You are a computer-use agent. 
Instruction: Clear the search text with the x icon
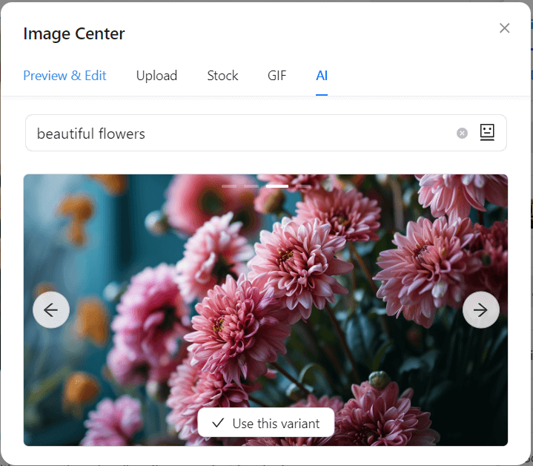(462, 134)
